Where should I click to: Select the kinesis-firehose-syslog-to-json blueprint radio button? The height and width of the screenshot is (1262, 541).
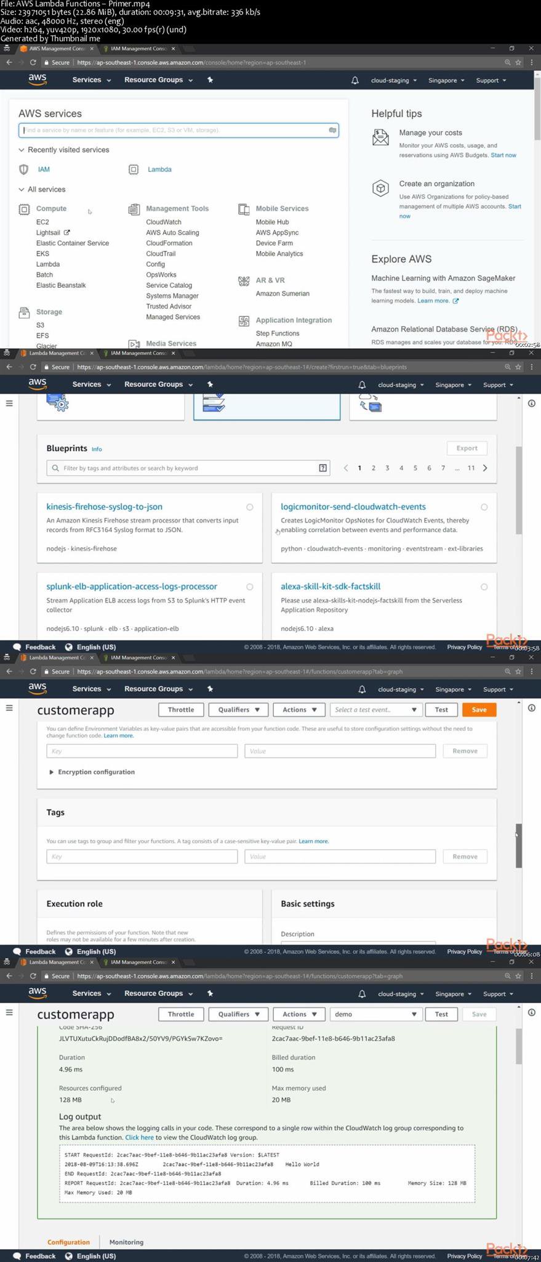[249, 507]
